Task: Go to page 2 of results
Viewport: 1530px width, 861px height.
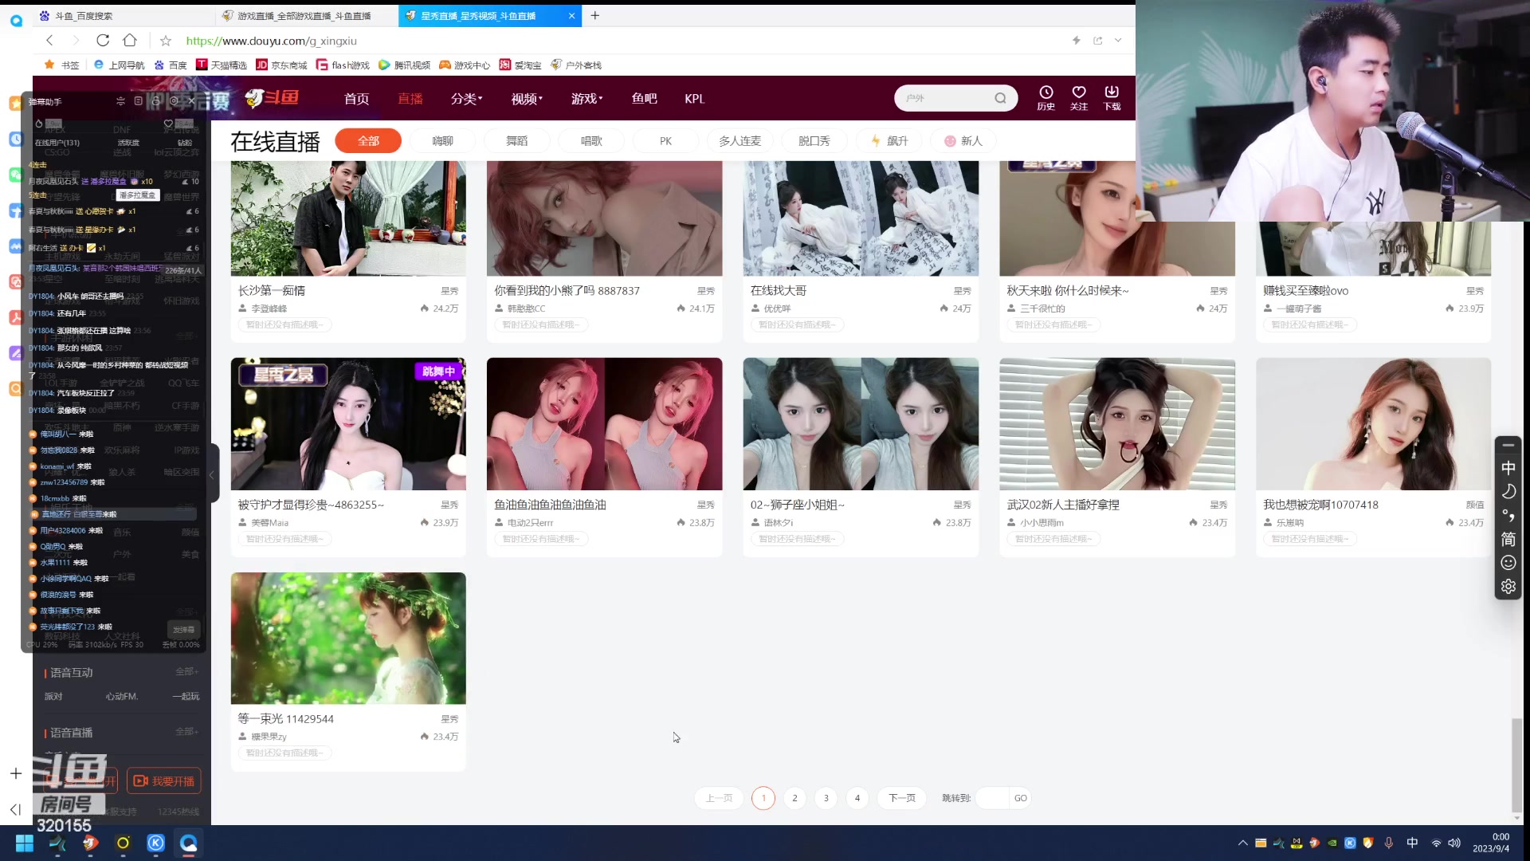Action: [x=794, y=798]
